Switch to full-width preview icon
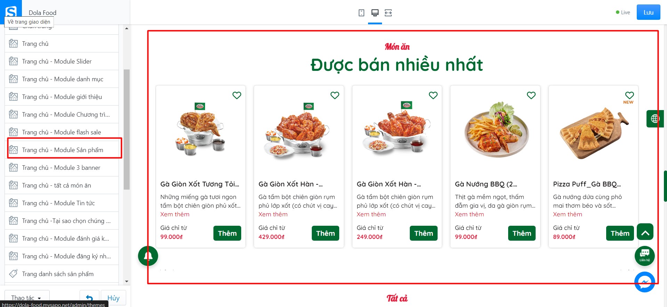This screenshot has height=307, width=667. coord(388,13)
